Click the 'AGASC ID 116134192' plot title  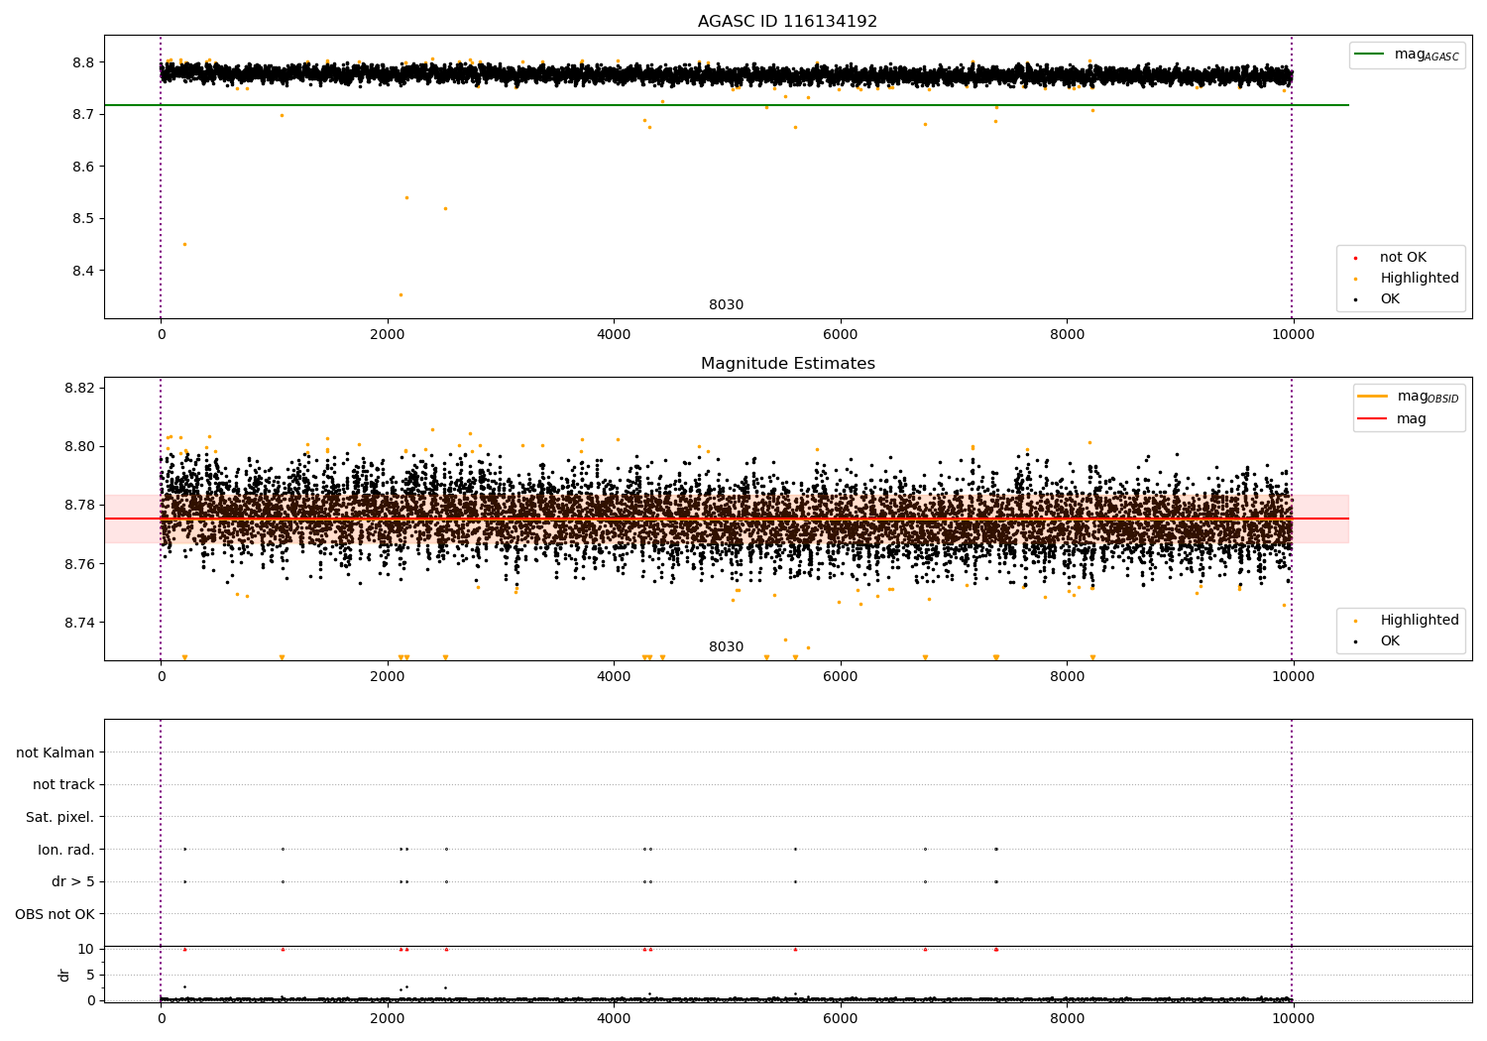coord(787,22)
